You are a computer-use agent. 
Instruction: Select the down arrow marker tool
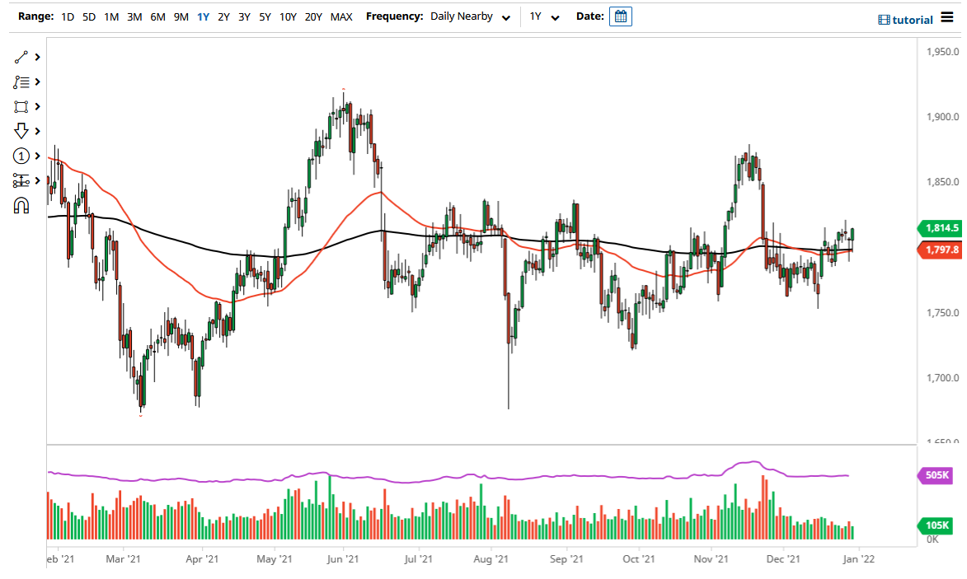(x=21, y=131)
